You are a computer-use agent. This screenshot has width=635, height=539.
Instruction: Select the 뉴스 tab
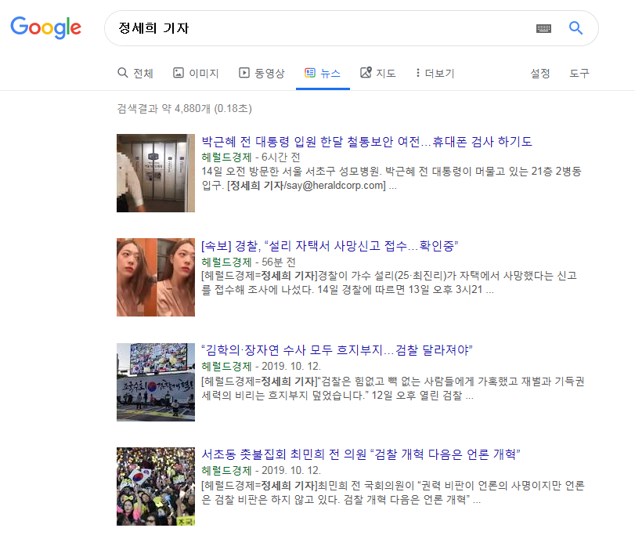coord(323,73)
